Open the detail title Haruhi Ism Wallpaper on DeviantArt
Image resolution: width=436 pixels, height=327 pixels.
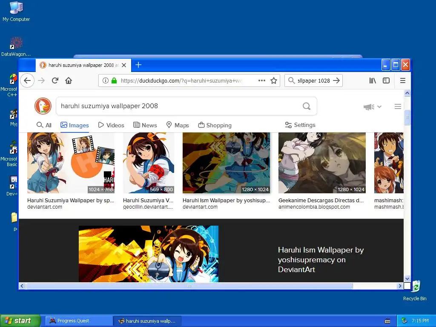[321, 260]
